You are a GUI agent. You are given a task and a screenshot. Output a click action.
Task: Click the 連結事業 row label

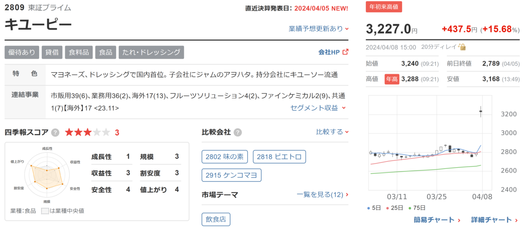[25, 95]
